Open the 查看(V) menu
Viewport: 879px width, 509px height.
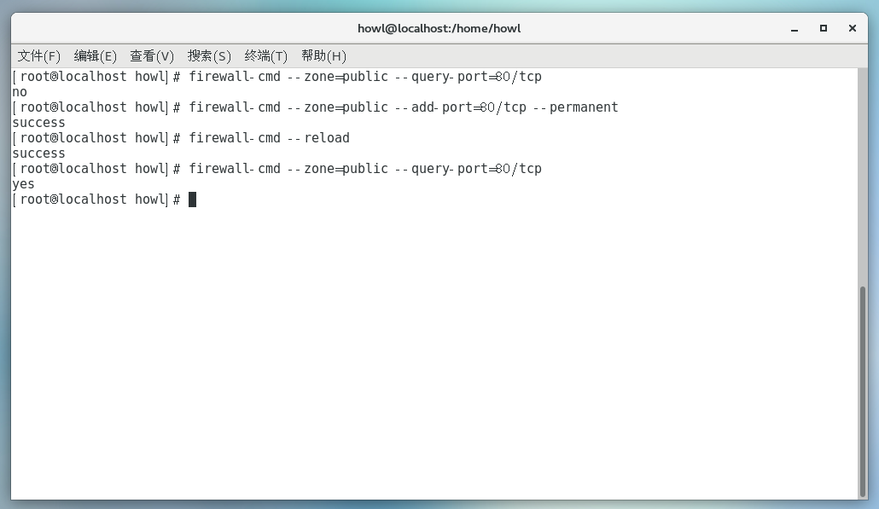point(152,56)
